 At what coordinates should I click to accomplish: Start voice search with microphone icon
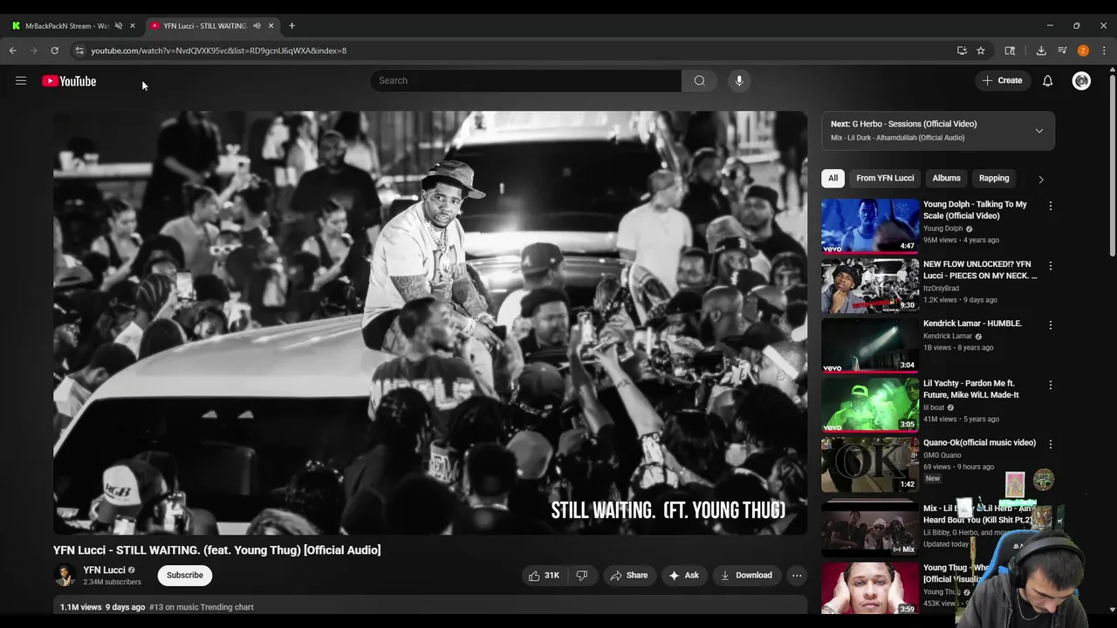(739, 81)
